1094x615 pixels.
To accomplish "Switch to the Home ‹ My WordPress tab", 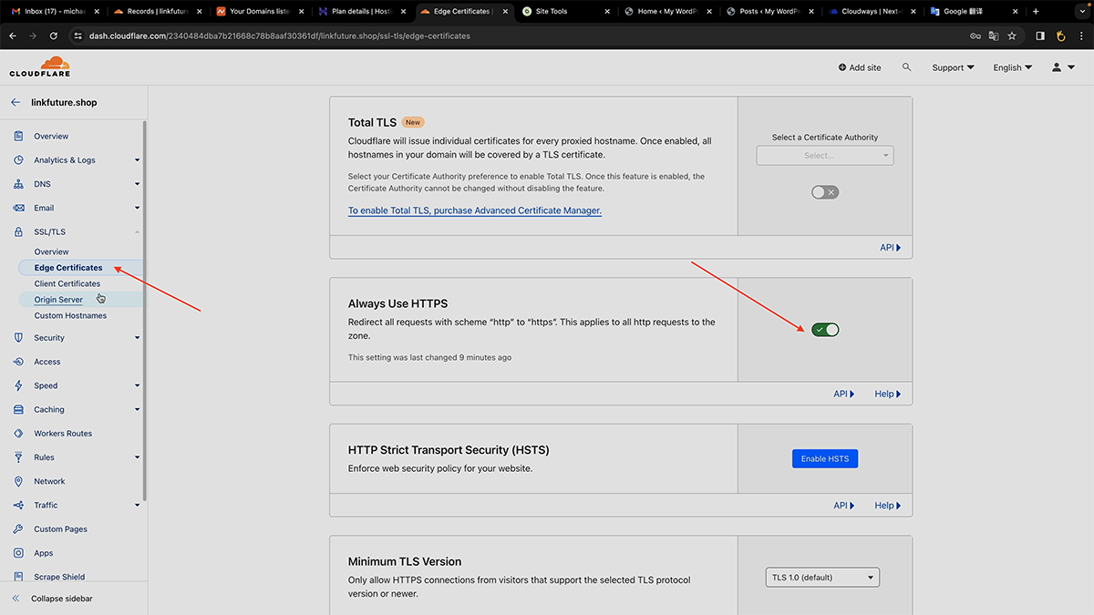I will [670, 12].
